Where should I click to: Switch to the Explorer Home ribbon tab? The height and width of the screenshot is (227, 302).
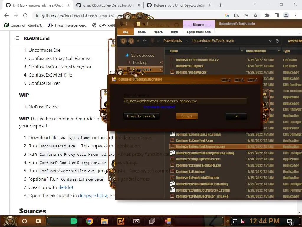[142, 32]
